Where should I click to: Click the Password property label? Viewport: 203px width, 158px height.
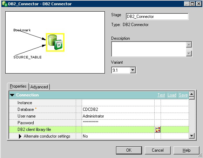point(26,123)
